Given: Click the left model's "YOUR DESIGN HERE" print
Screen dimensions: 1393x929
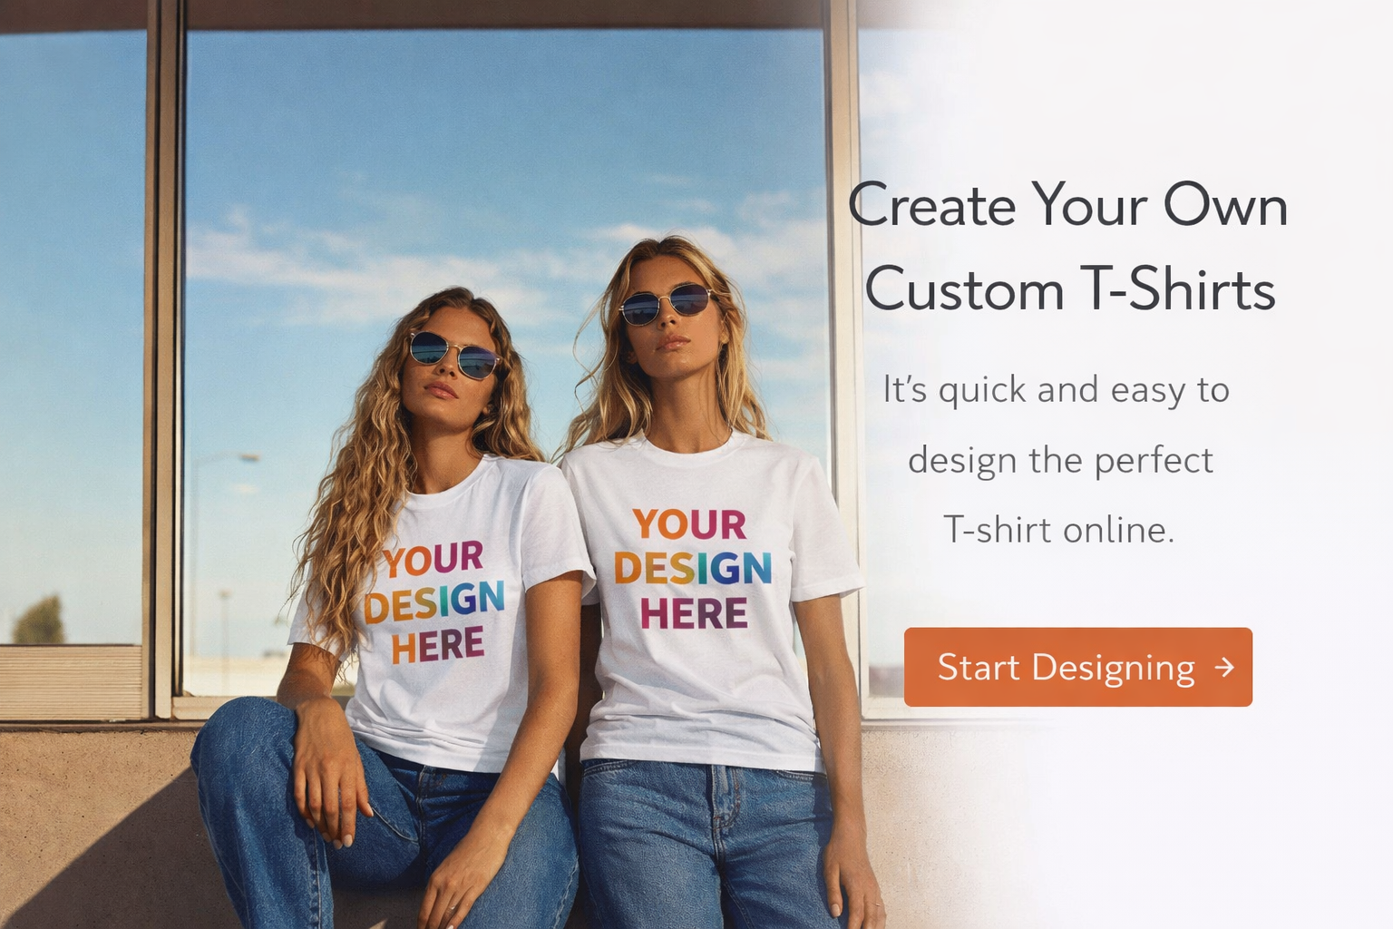Looking at the screenshot, I should pos(435,602).
